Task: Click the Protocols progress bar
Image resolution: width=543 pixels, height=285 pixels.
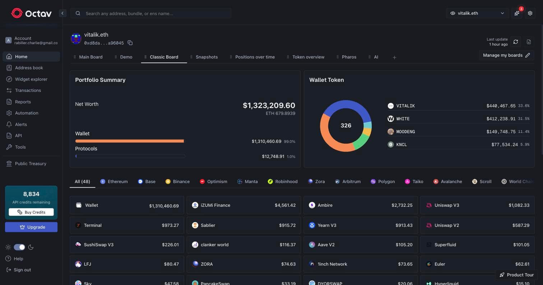Action: pos(130,156)
